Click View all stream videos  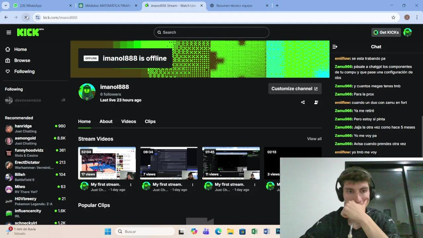(314, 139)
